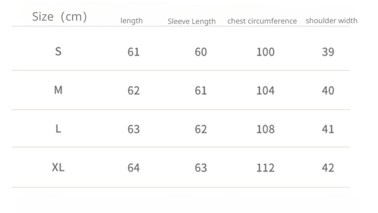This screenshot has height=213, width=378.
Task: Select chest circumference value 104 for size M
Action: [265, 91]
